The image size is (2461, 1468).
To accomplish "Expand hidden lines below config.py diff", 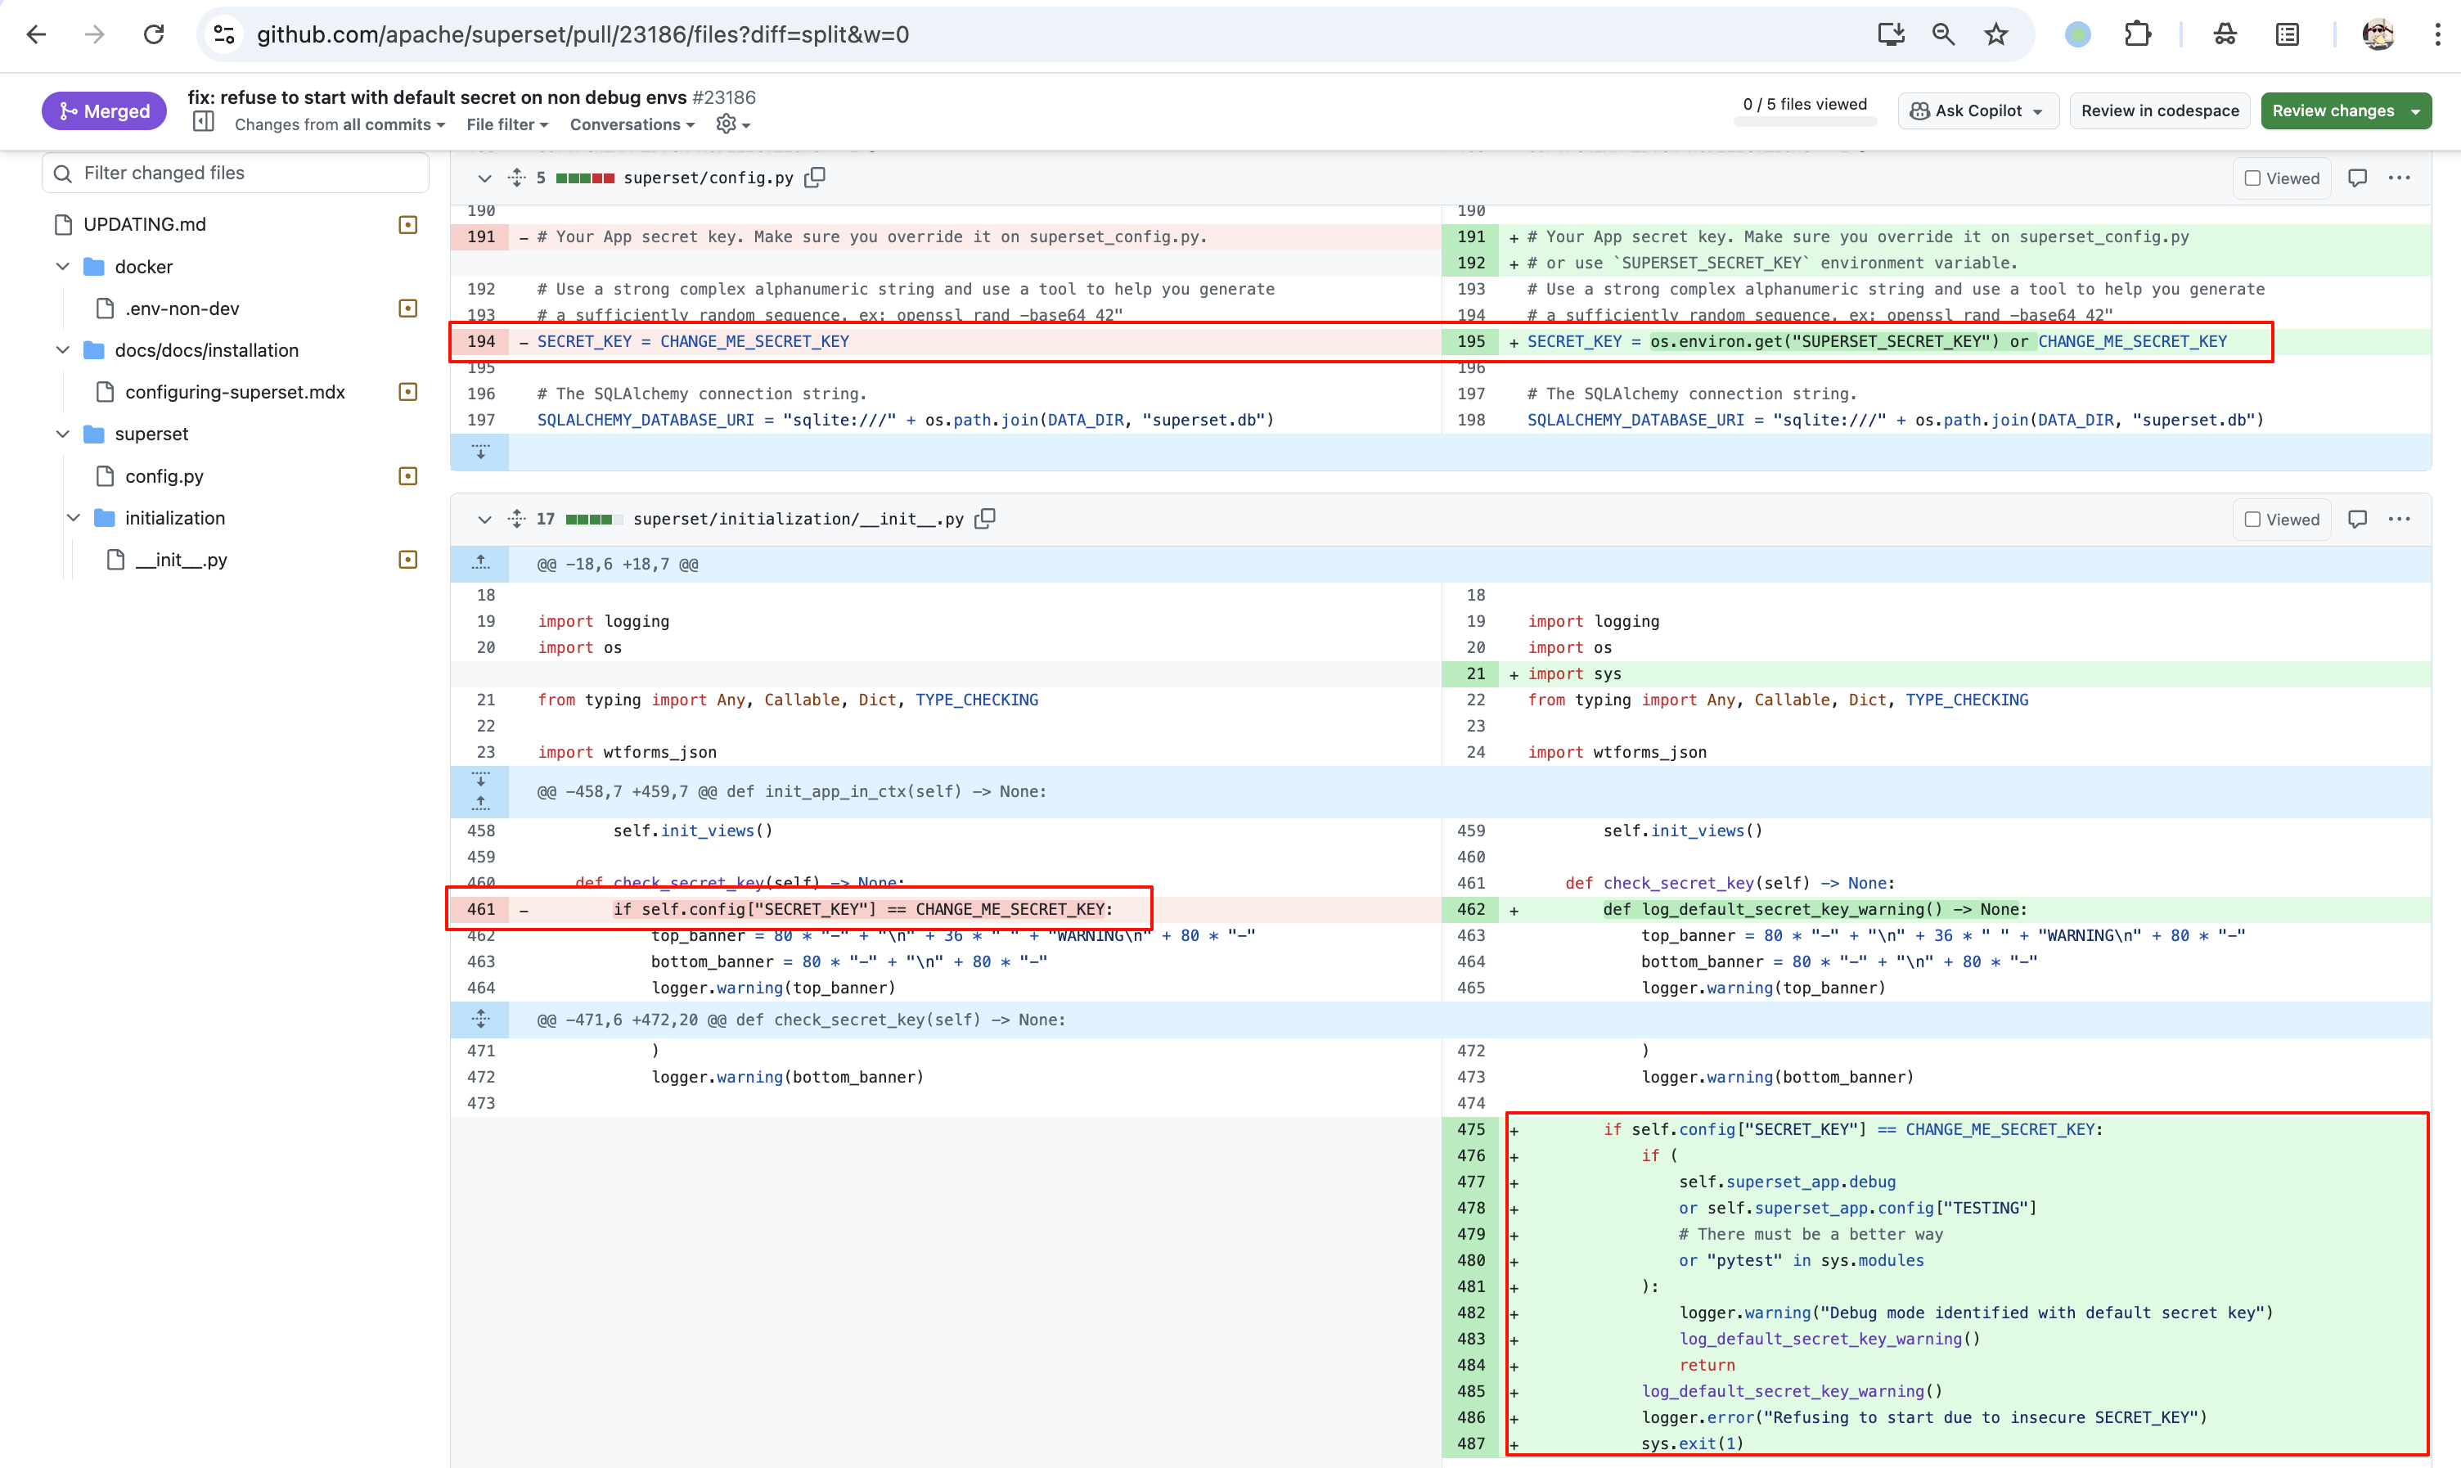I will (x=480, y=452).
